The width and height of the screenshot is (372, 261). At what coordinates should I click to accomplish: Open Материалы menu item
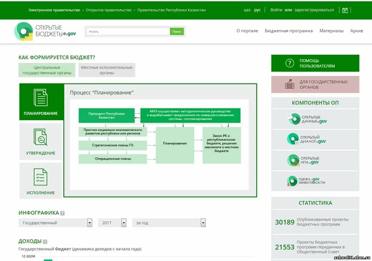331,31
